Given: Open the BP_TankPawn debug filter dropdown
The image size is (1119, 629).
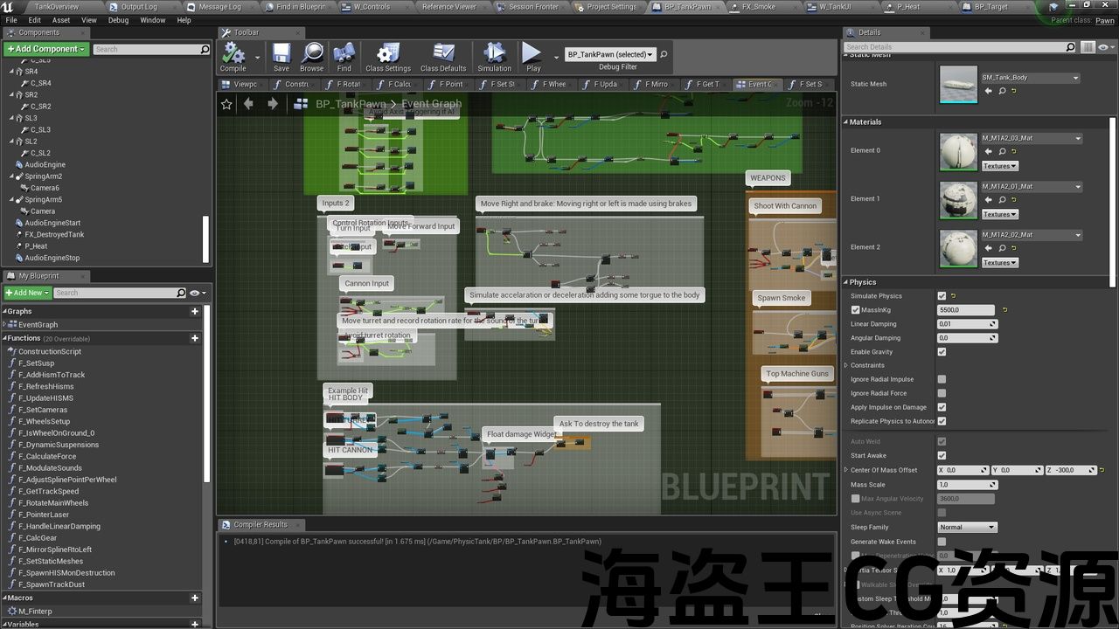Looking at the screenshot, I should [609, 54].
